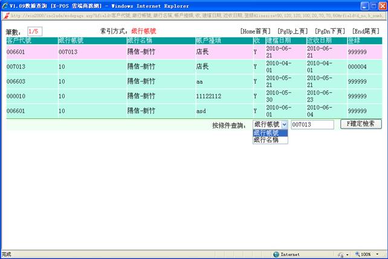Click the status bar security/privacy icon
Image resolution: width=388 pixels, height=259 pixels.
(x=341, y=254)
